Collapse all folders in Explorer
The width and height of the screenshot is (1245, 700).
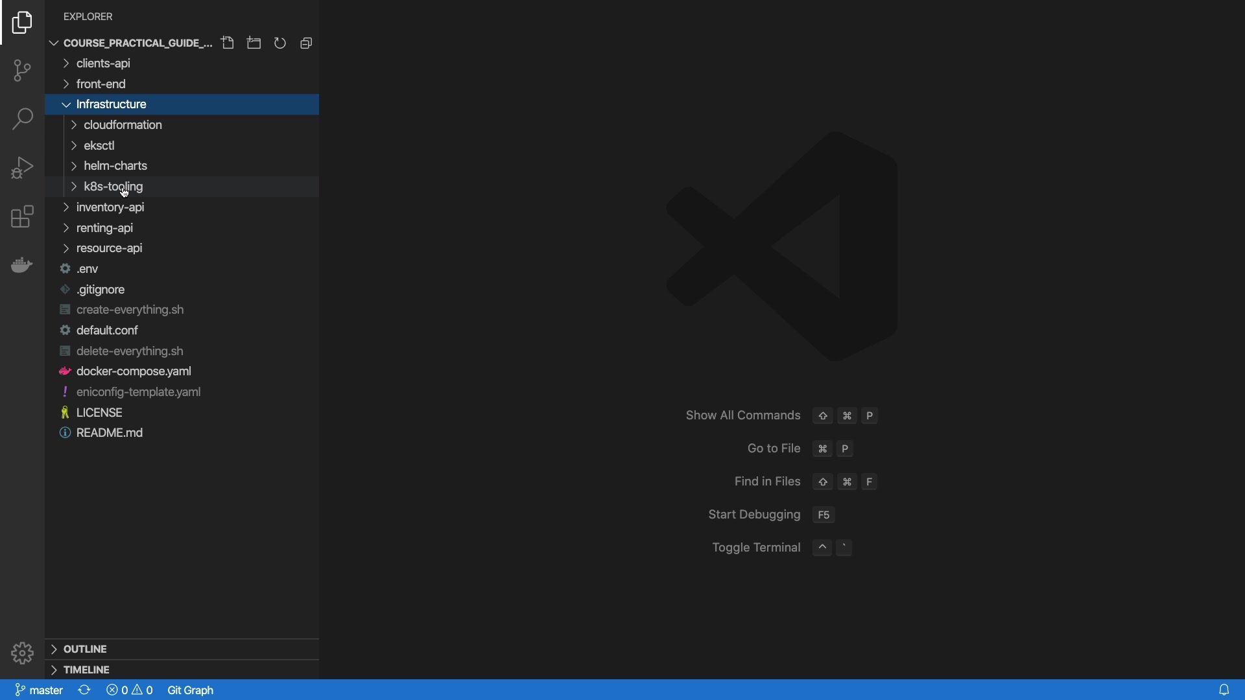pyautogui.click(x=307, y=43)
